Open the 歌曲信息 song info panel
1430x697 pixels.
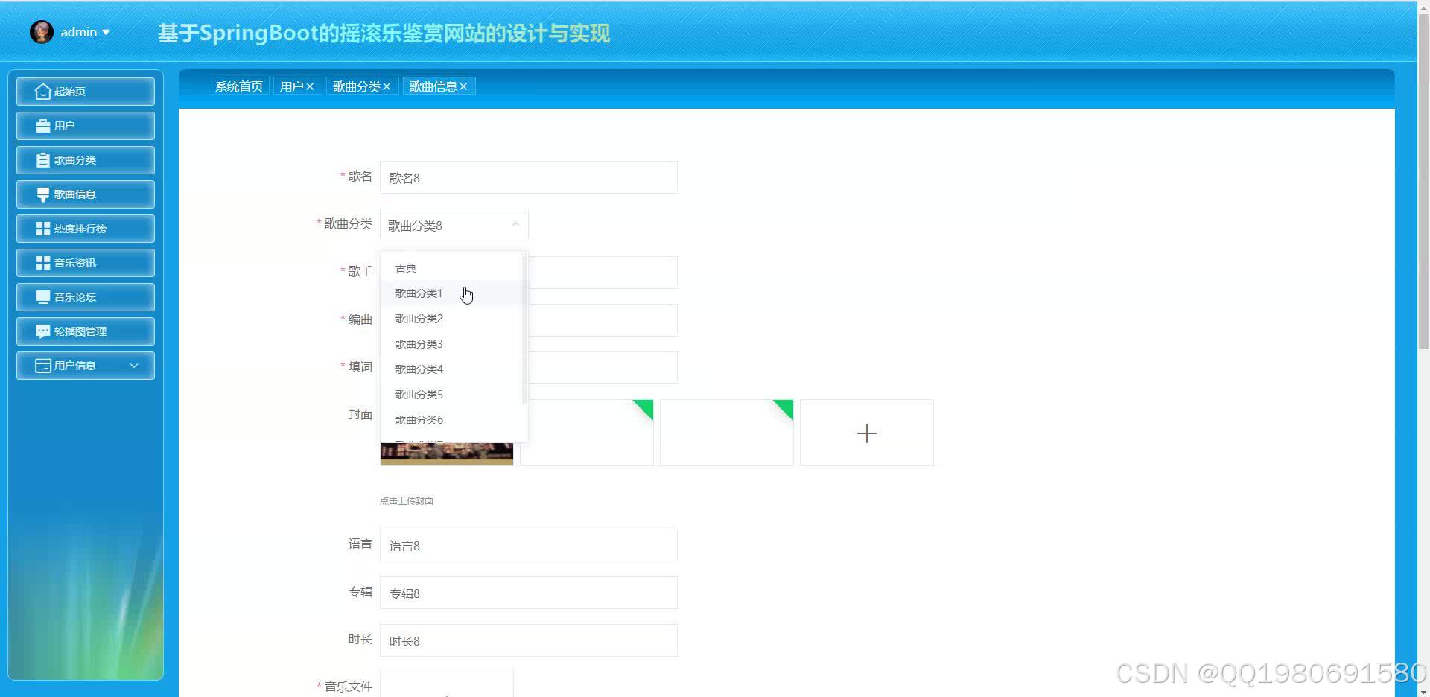click(85, 194)
